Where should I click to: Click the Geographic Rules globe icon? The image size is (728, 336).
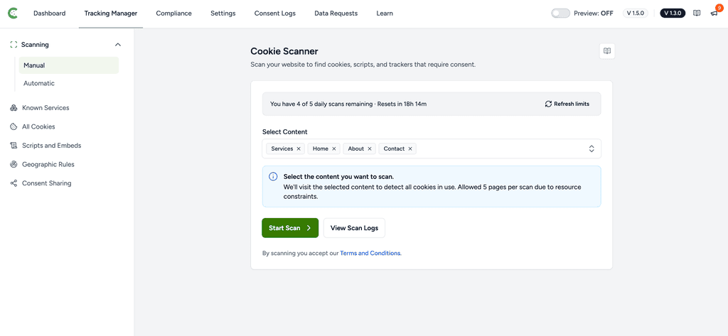coord(14,164)
